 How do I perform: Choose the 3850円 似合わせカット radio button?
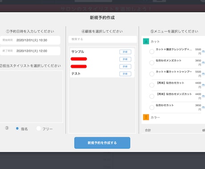(x=152, y=107)
